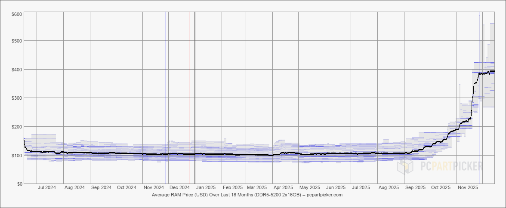Click the $100 y-axis label
This screenshot has height=208, width=506.
(x=17, y=156)
